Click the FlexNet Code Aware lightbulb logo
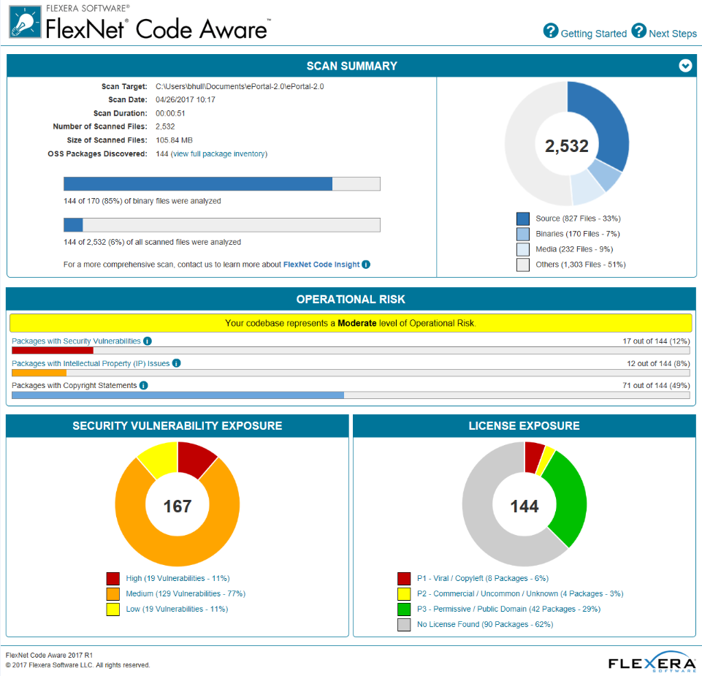 [24, 22]
